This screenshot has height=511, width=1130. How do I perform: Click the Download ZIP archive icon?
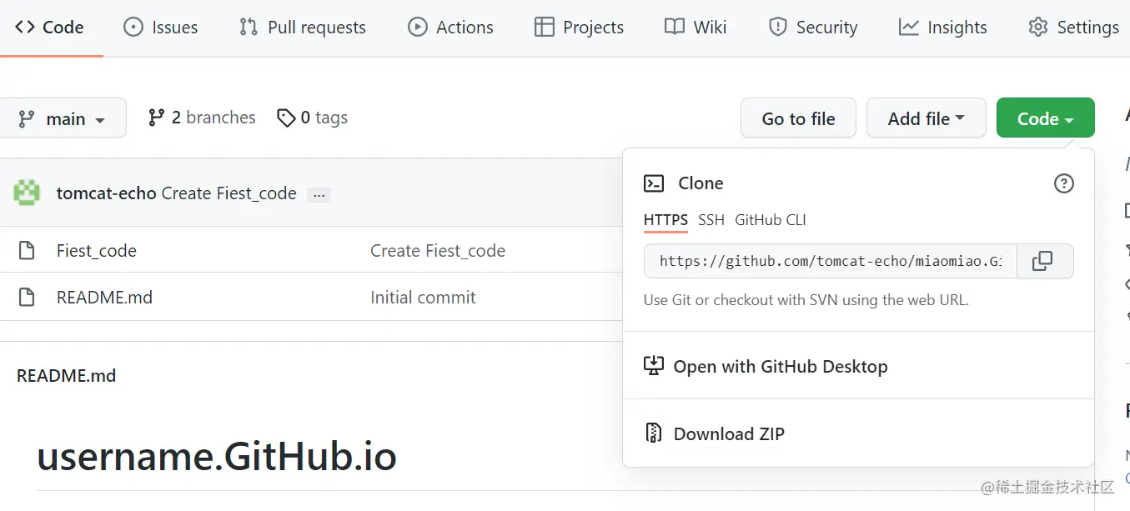[x=654, y=433]
